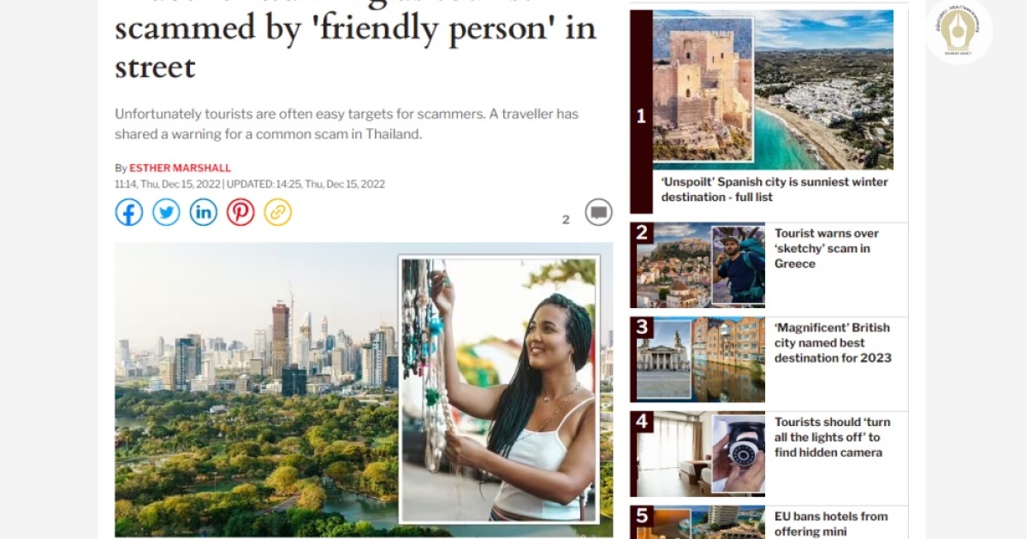Open Tourists should 'turn all lights off' article
Image resolution: width=1027 pixels, height=539 pixels.
click(x=832, y=437)
